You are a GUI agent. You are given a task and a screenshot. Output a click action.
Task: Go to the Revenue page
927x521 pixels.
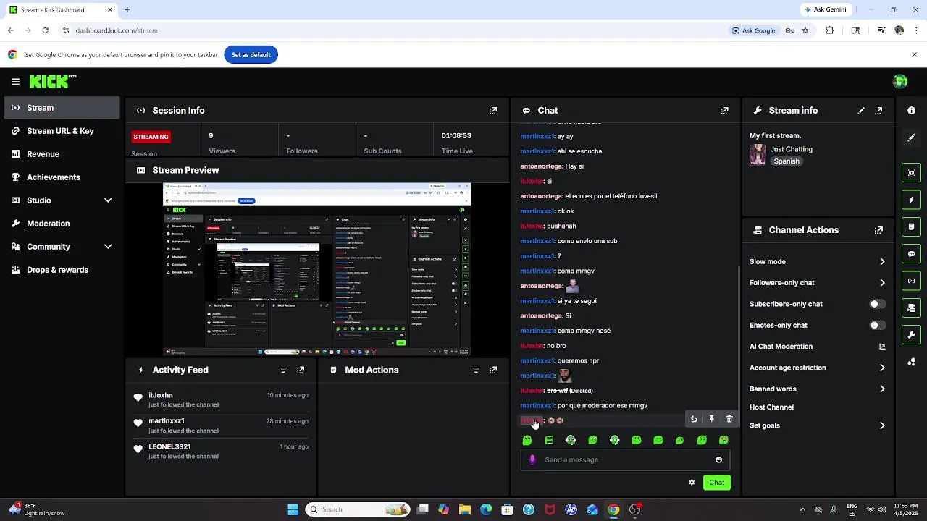[x=62, y=154]
